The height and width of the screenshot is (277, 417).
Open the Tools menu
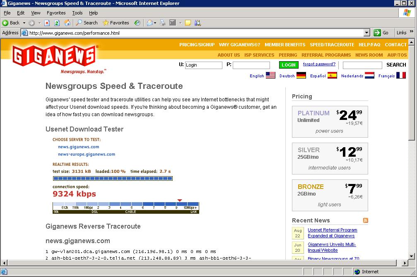(x=77, y=13)
